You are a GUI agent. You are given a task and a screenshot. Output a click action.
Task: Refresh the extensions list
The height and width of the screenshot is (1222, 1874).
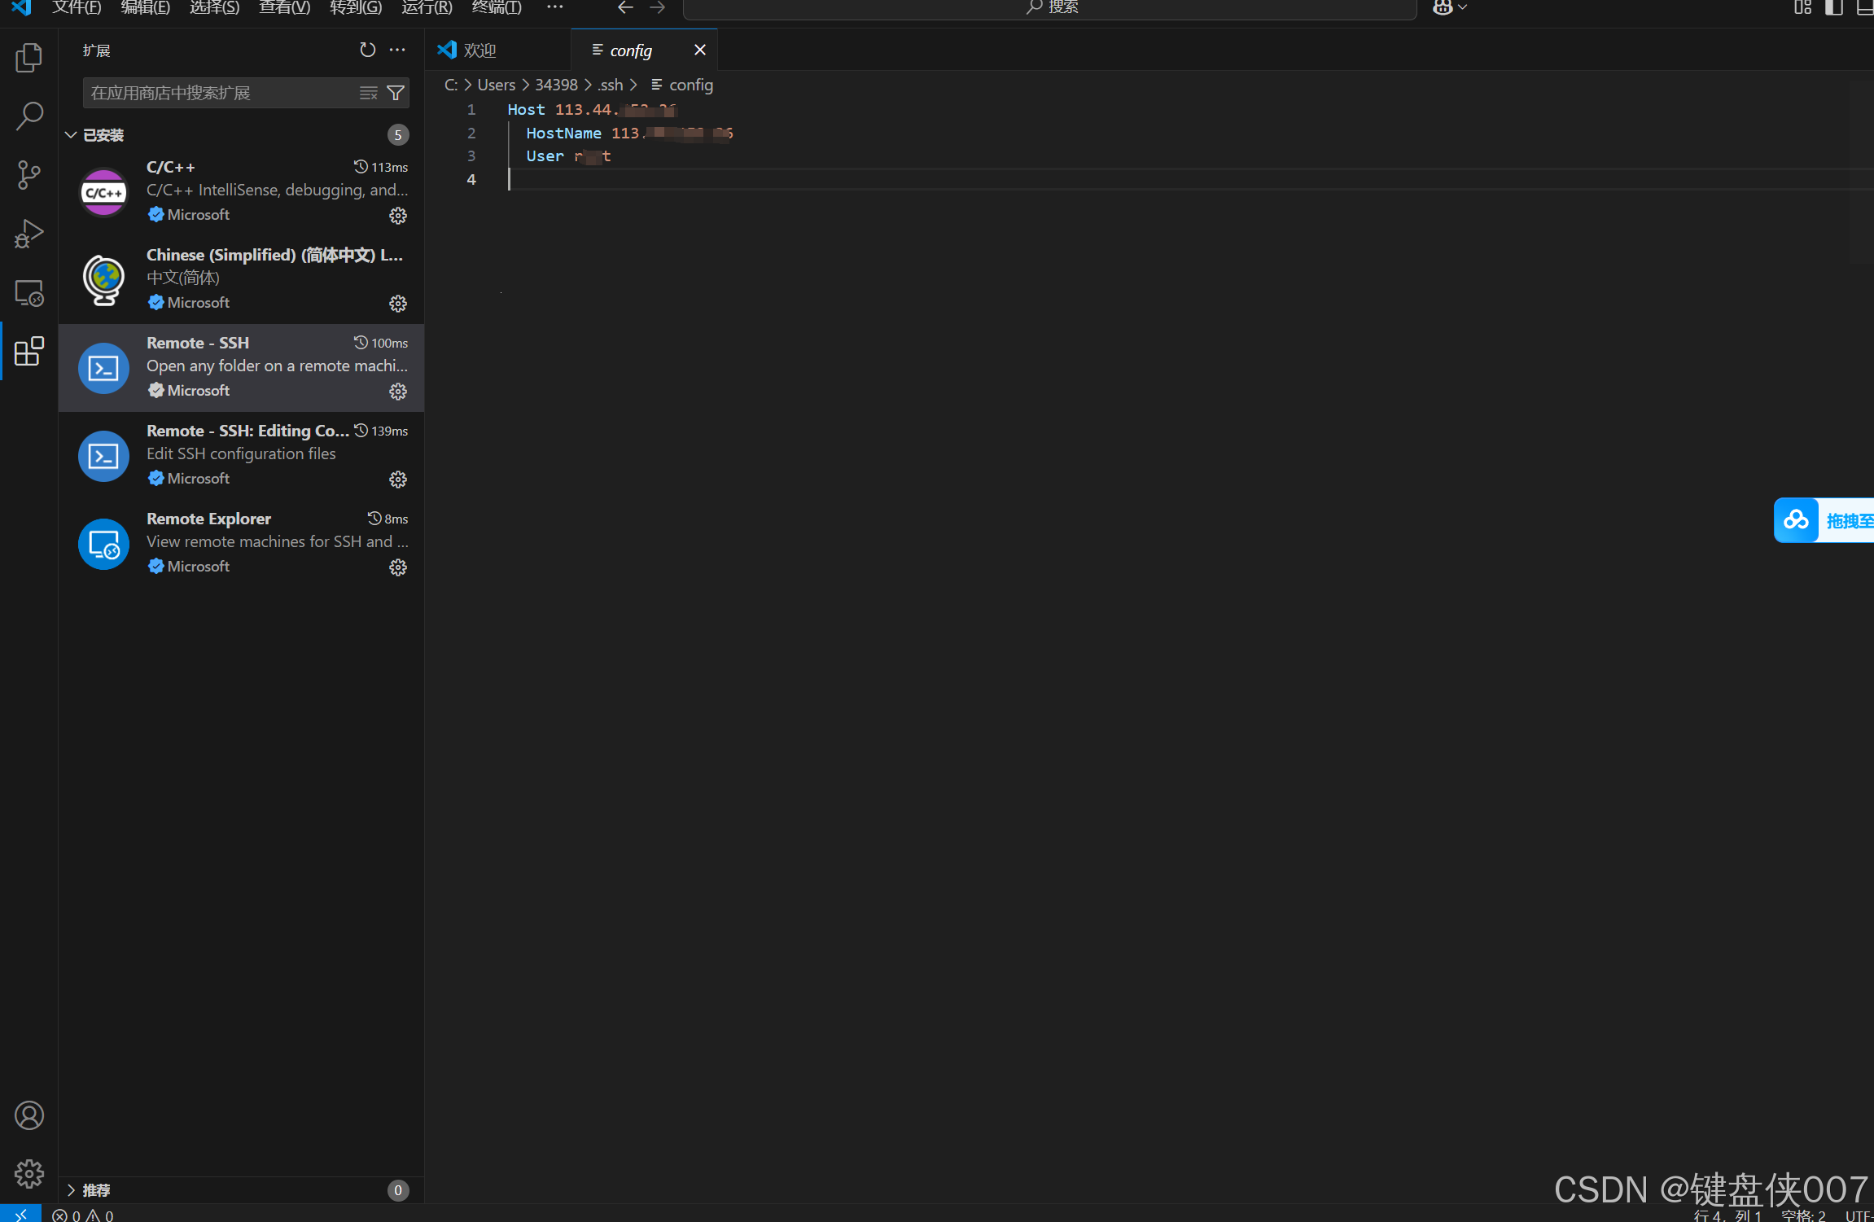pos(367,50)
